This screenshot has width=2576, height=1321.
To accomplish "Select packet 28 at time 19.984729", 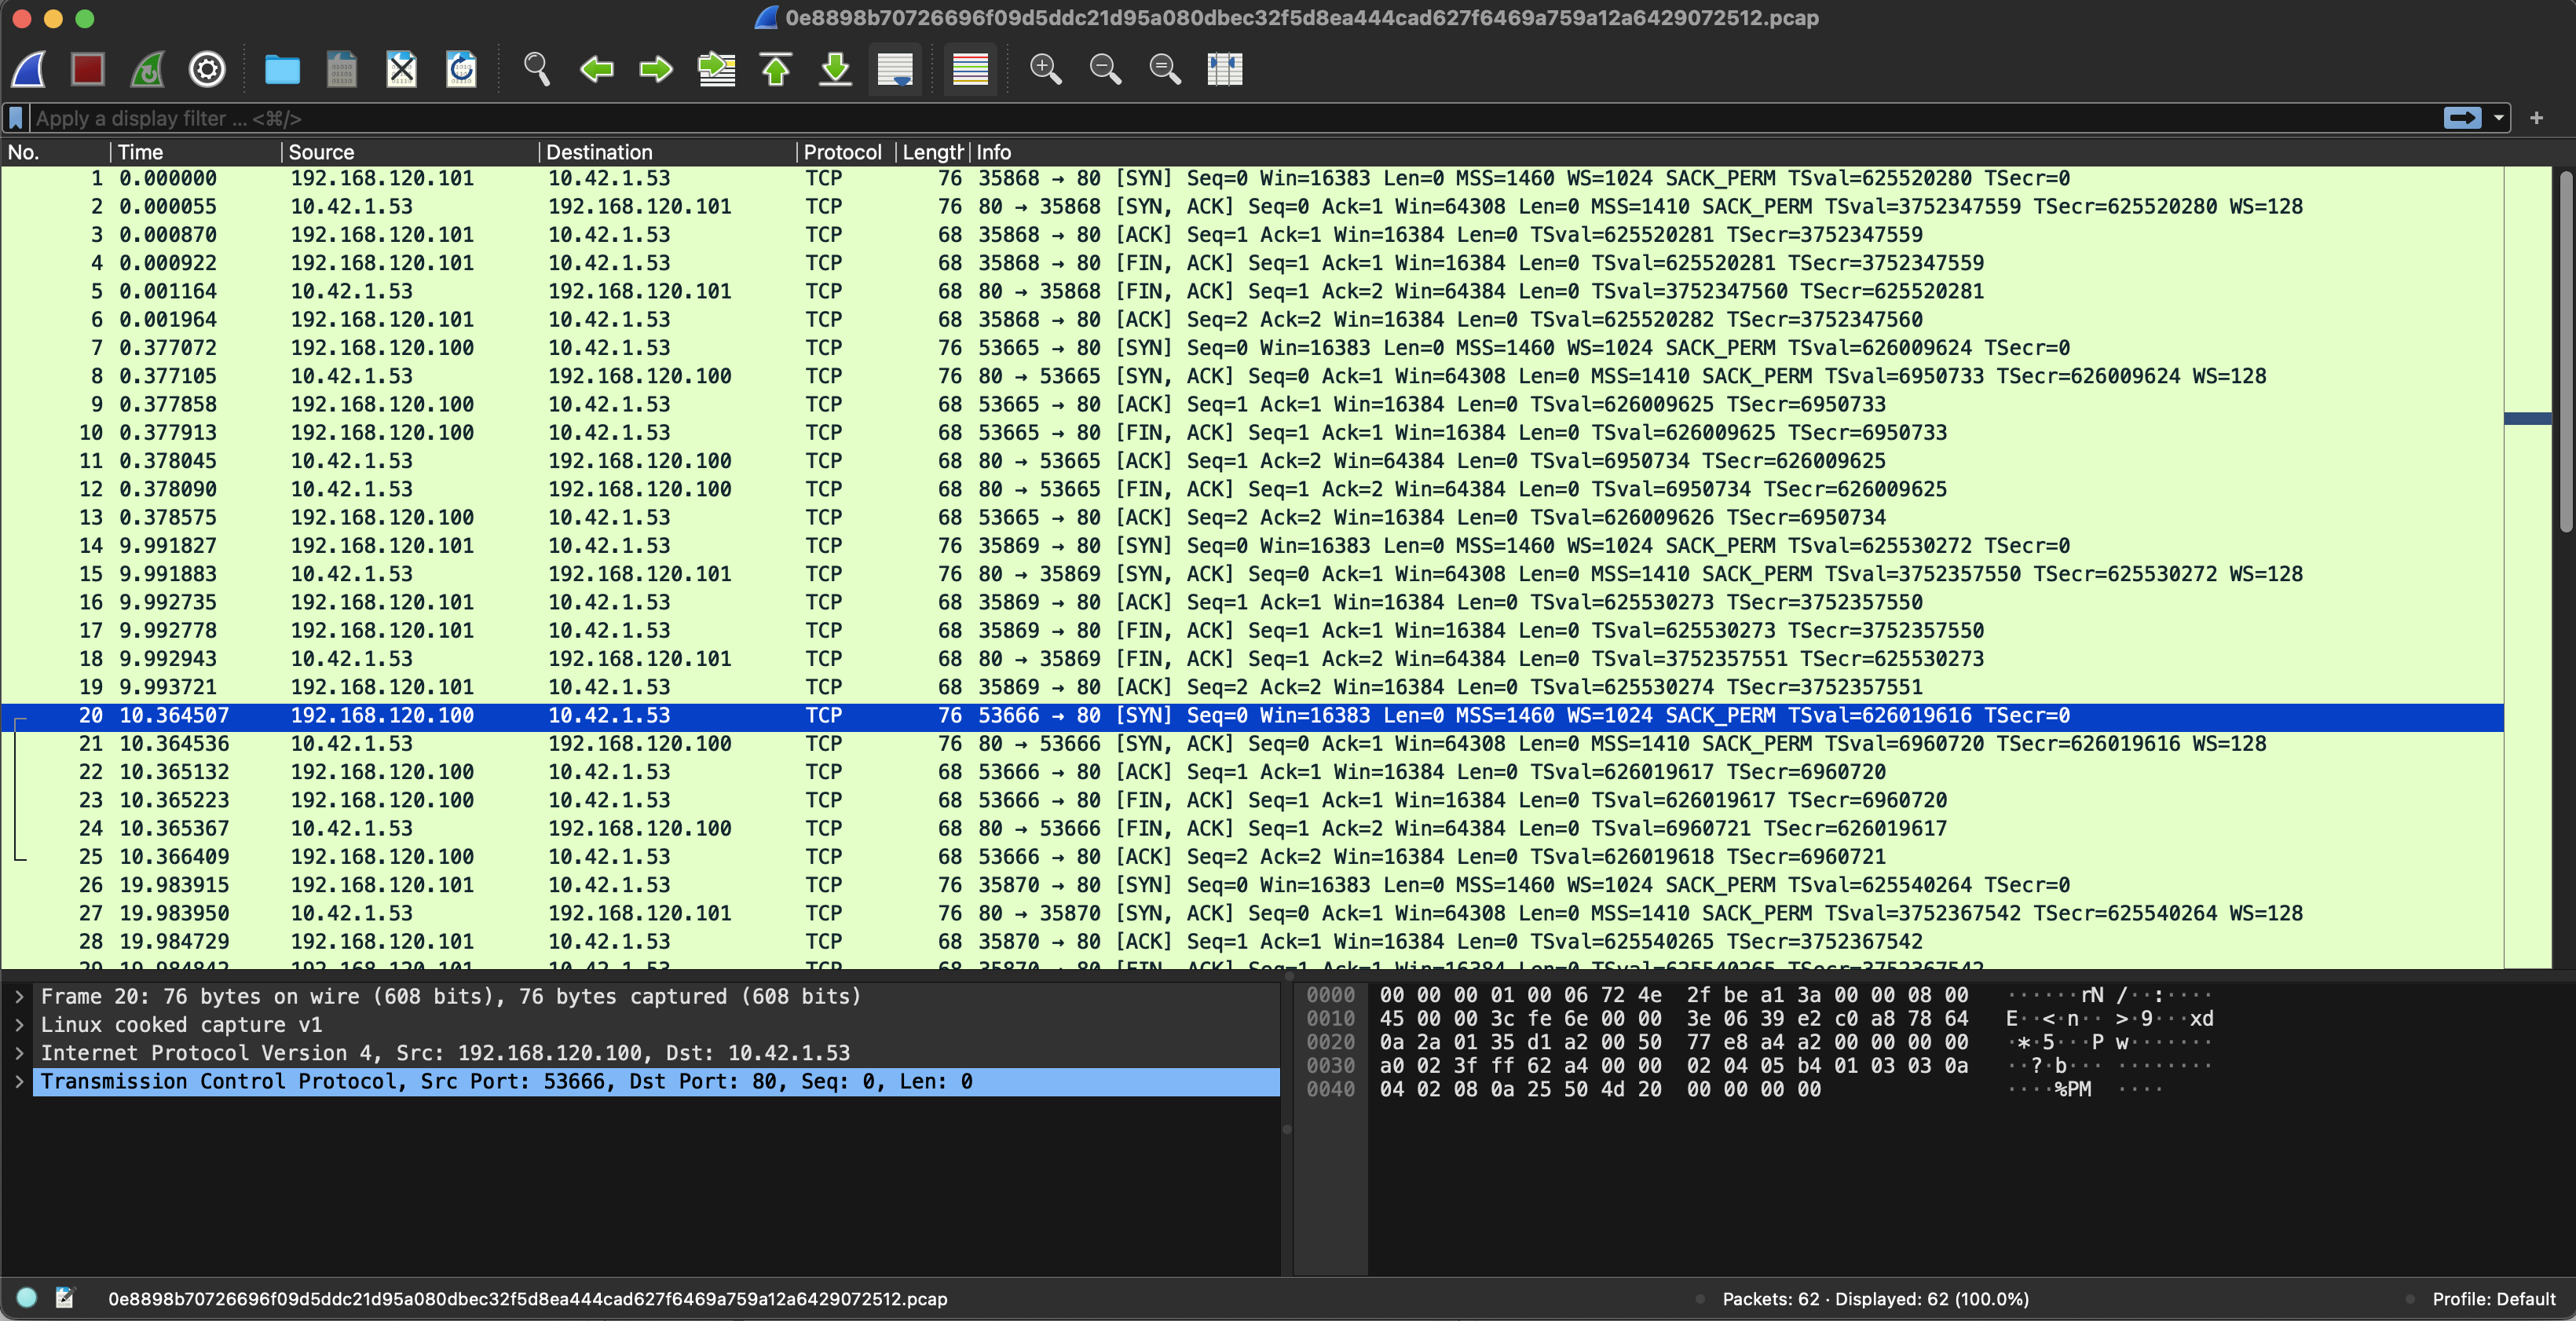I will point(1252,941).
